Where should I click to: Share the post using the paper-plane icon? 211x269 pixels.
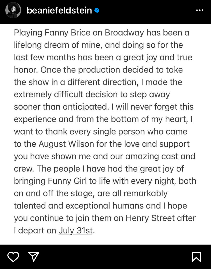pos(34,257)
